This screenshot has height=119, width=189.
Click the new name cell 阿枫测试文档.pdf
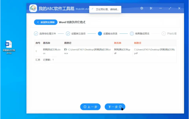click(x=122, y=51)
